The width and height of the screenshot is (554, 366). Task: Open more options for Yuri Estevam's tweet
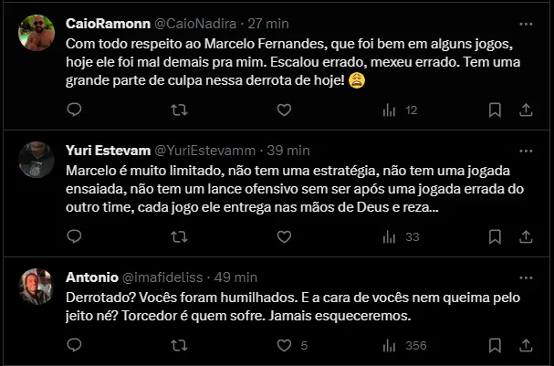[x=525, y=150]
